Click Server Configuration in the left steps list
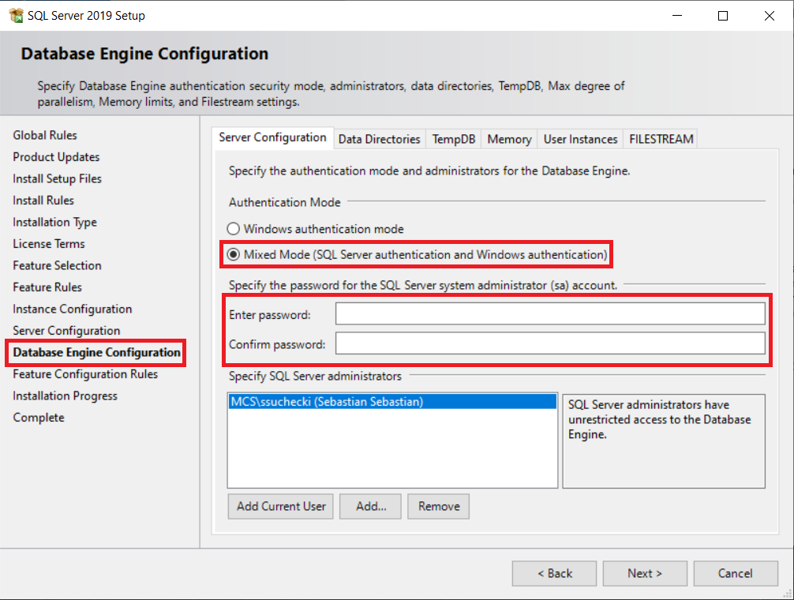Image resolution: width=794 pixels, height=600 pixels. tap(66, 331)
